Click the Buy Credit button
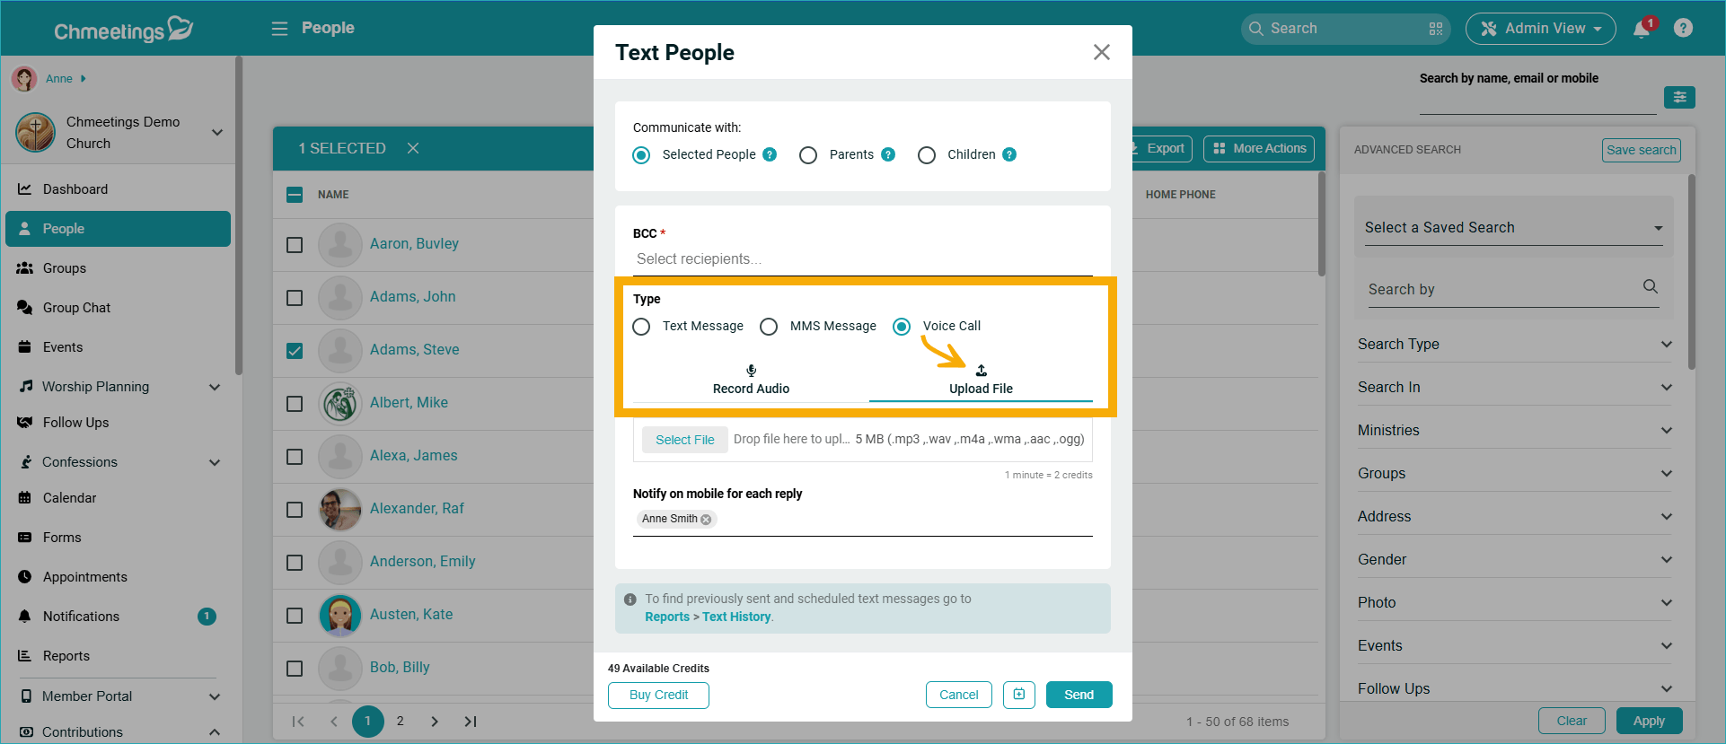Screen dimensions: 1726x744 click(658, 696)
